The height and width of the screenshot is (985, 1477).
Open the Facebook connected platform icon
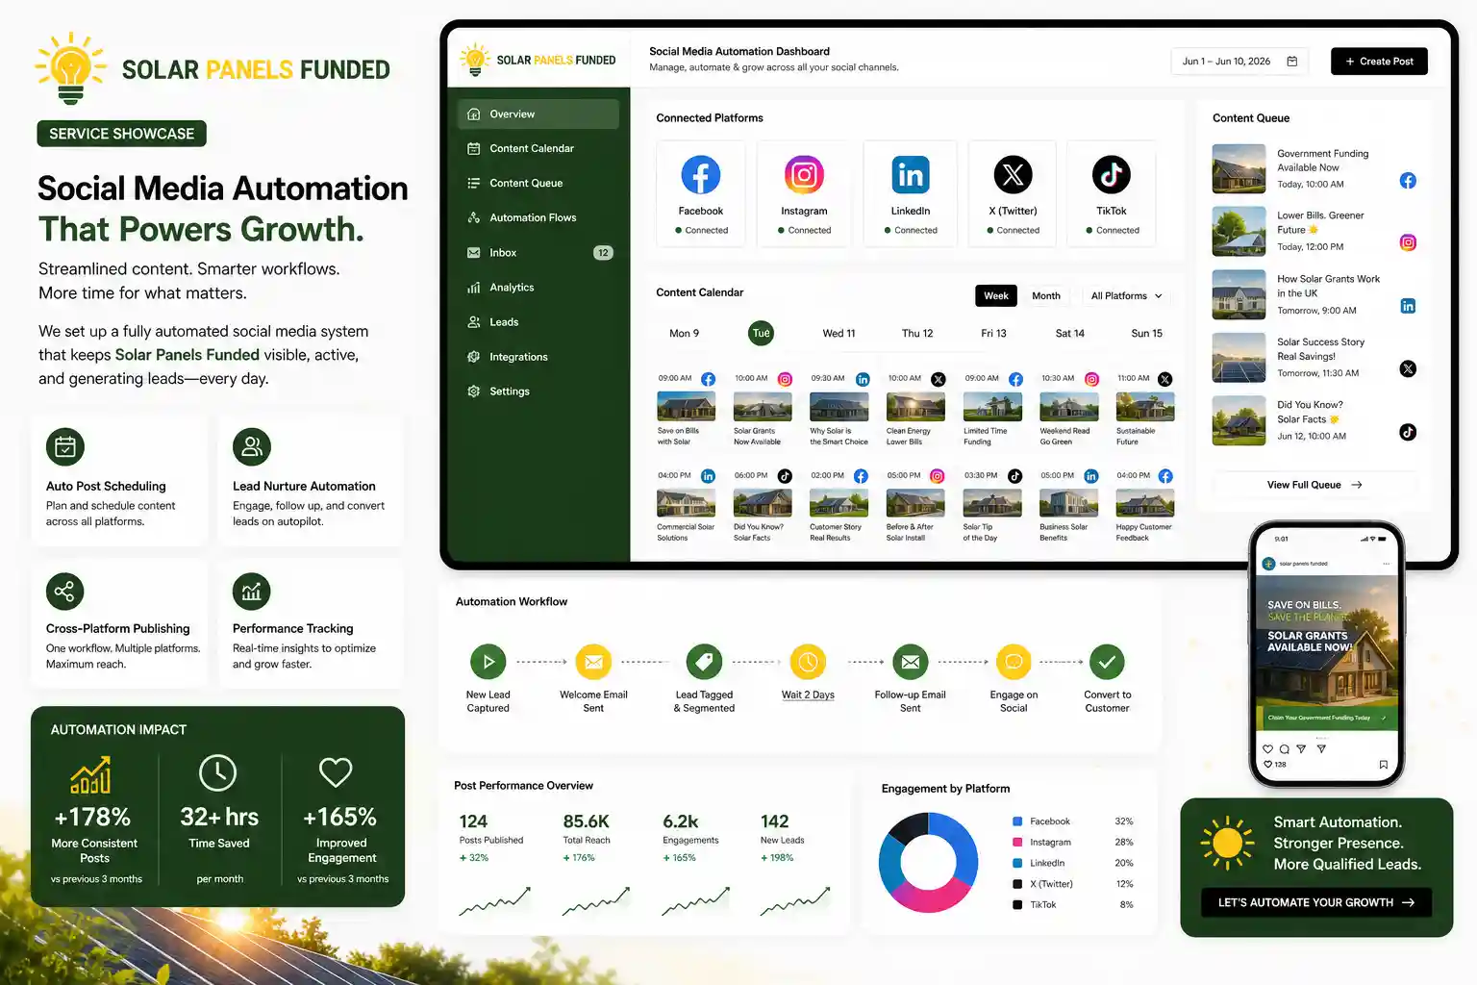[x=700, y=175]
